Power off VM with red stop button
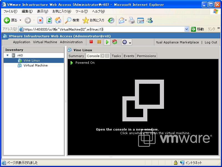 point(91,42)
